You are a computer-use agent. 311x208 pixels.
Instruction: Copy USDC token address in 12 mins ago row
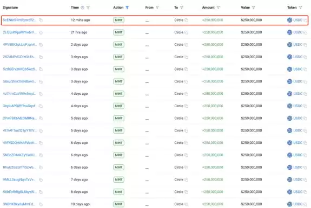pos(305,20)
